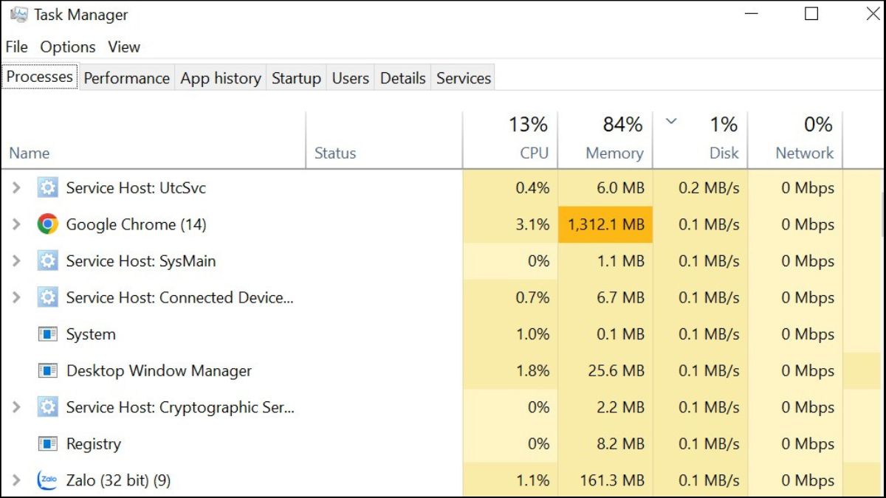Expand Service Host: Connected Devices entry
886x498 pixels.
click(16, 297)
